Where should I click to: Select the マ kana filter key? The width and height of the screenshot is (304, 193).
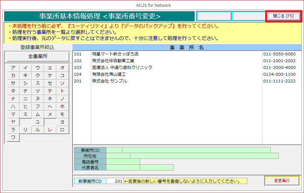[13, 114]
